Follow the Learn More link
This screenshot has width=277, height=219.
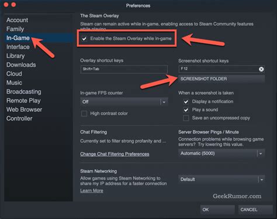point(92,191)
